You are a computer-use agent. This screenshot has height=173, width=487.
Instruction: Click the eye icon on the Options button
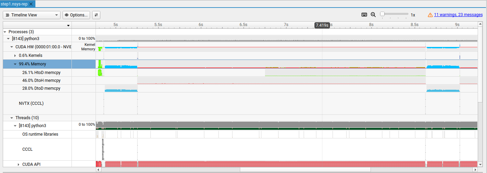[67, 15]
